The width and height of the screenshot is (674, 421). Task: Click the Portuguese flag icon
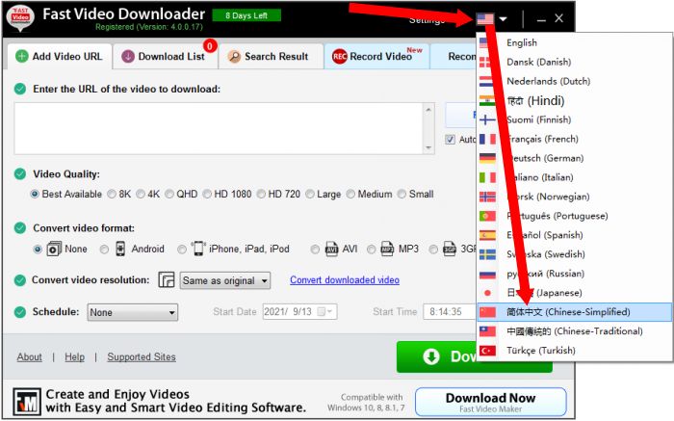[x=487, y=216]
